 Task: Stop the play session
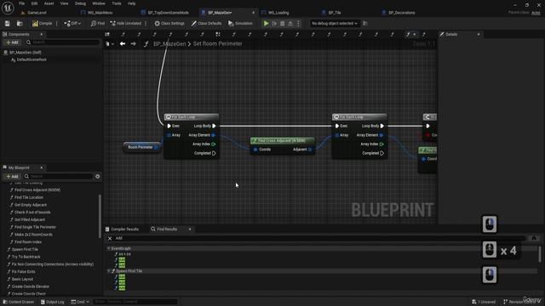(282, 23)
